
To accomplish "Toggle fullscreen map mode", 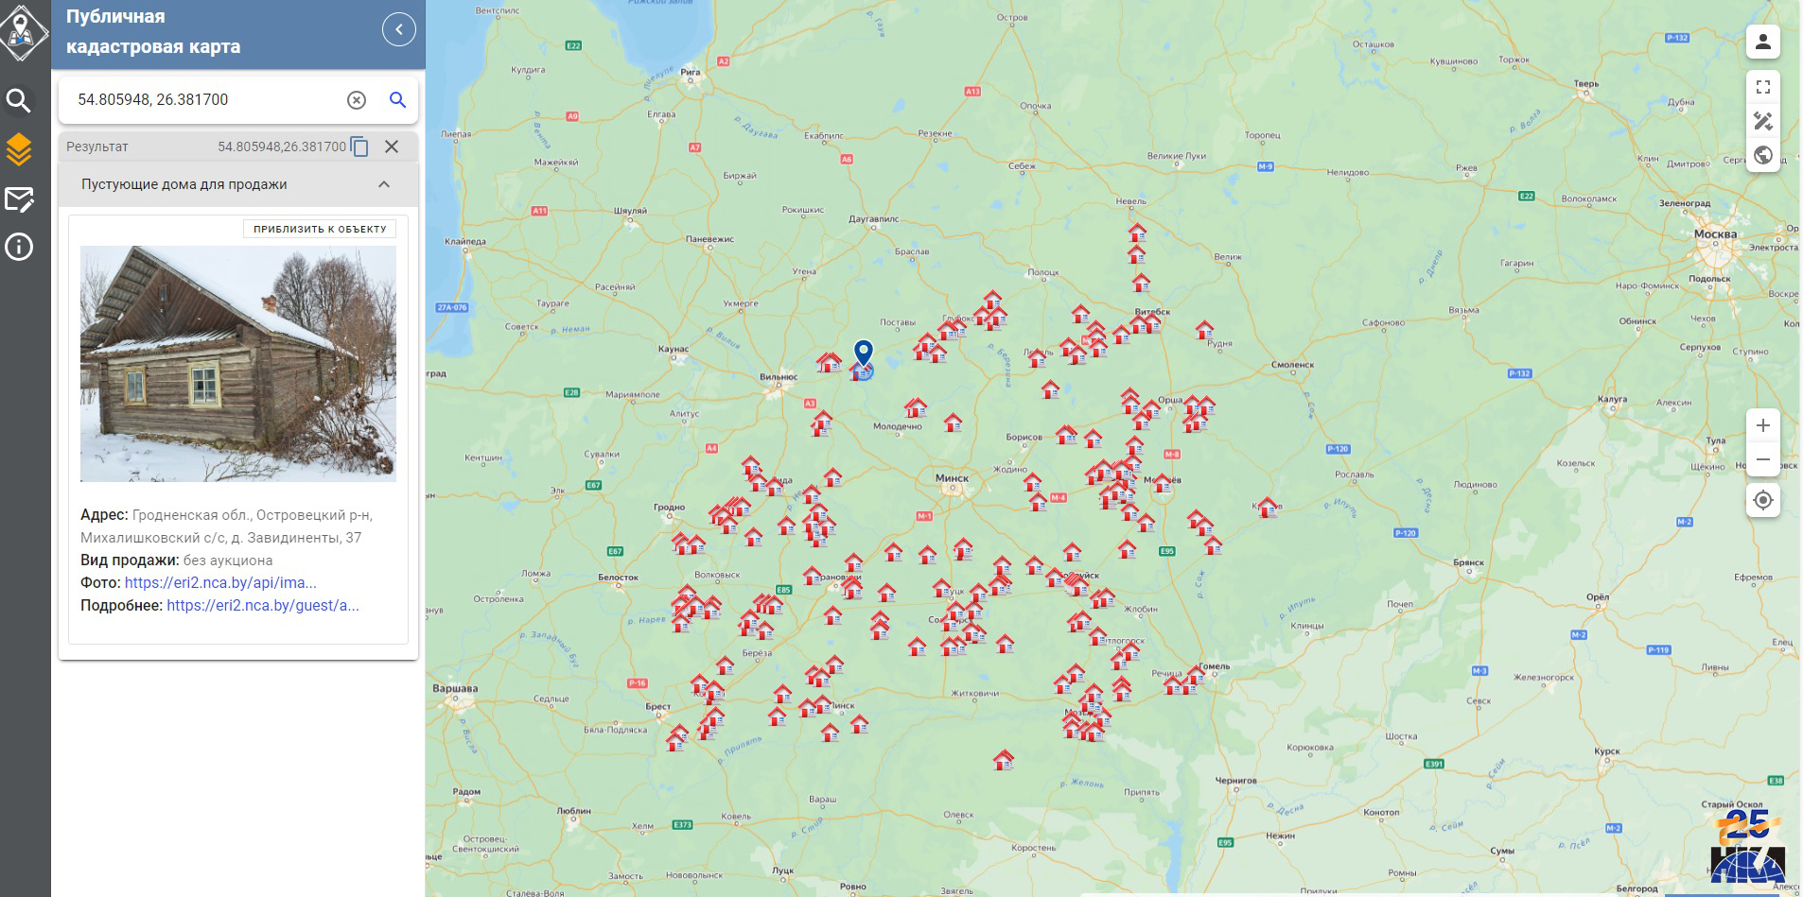I will (x=1762, y=87).
